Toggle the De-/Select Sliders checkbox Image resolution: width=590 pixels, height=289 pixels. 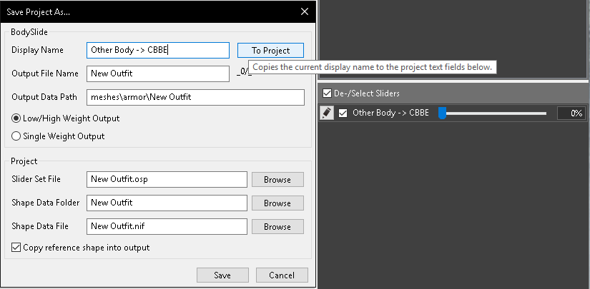327,93
